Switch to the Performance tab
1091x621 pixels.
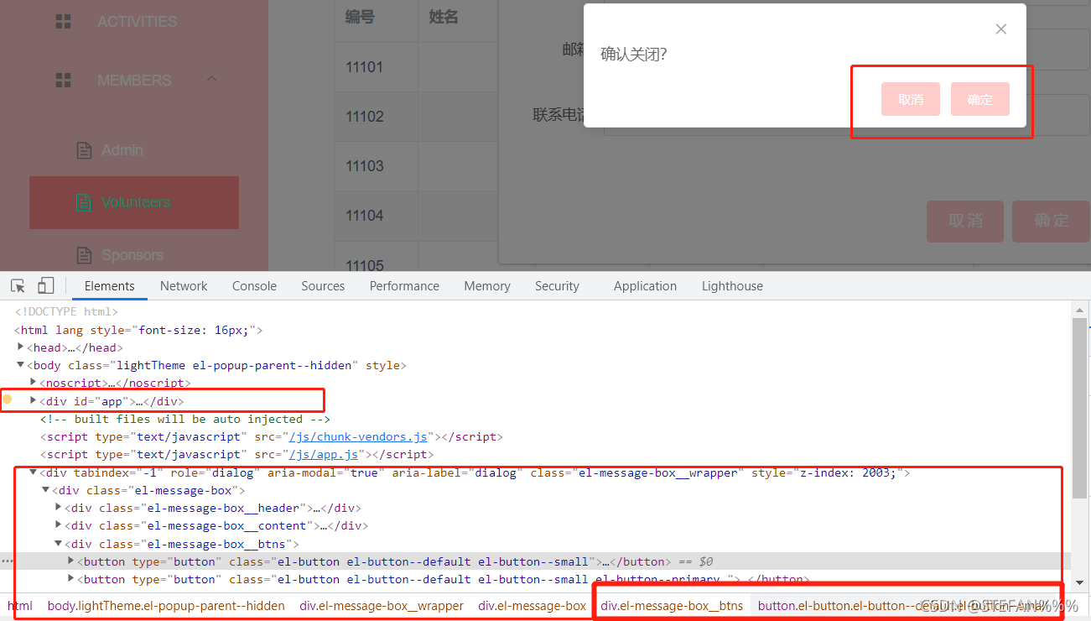pyautogui.click(x=404, y=286)
